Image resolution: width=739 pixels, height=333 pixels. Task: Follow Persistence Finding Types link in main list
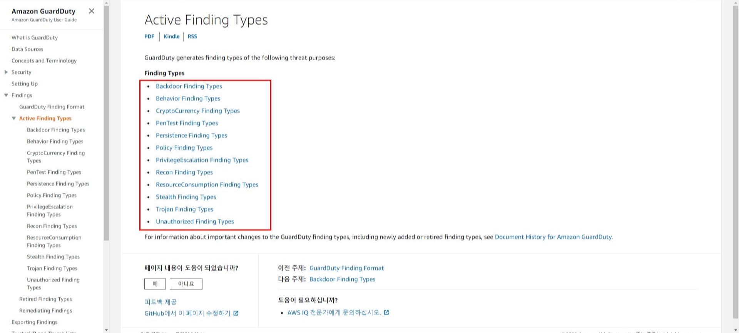[192, 135]
